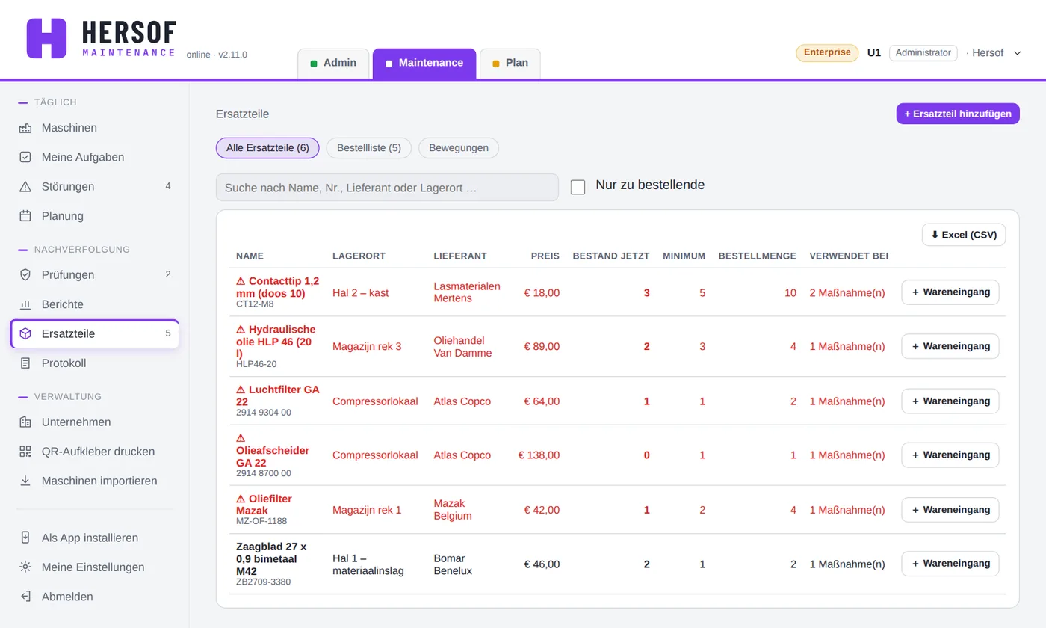Click the Preis column header
Image resolution: width=1046 pixels, height=628 pixels.
click(545, 256)
